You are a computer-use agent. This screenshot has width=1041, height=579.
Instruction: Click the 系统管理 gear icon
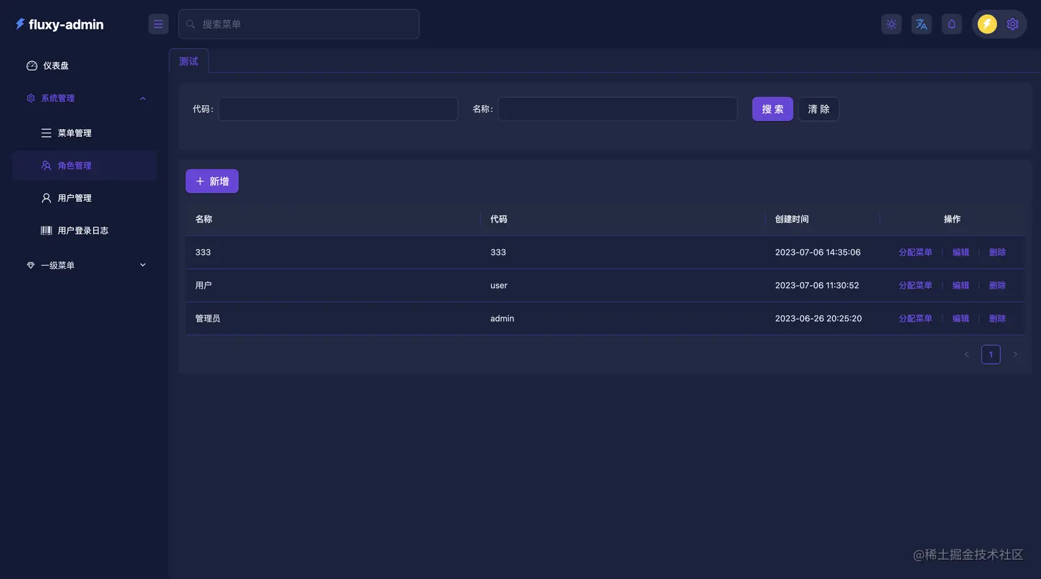30,98
